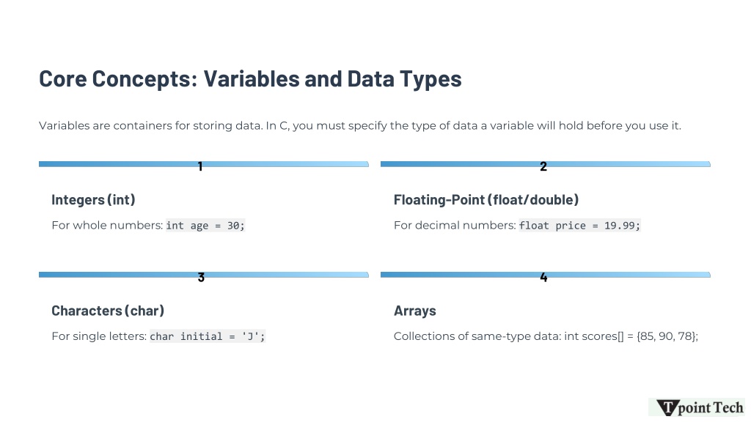This screenshot has width=751, height=422.
Task: Click the blue bar above Integers
Action: pyautogui.click(x=204, y=164)
